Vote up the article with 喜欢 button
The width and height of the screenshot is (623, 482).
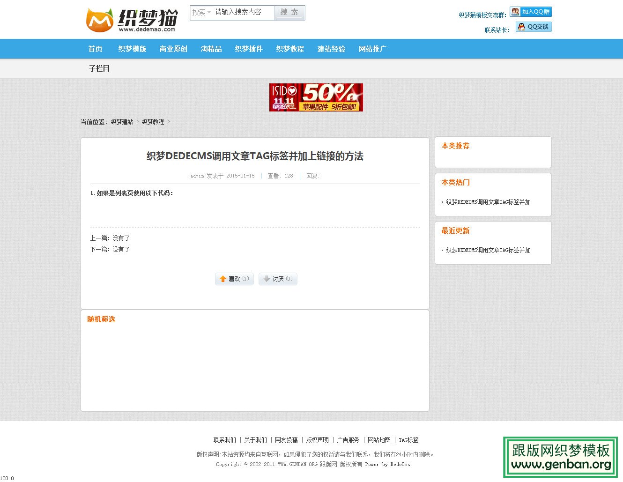(x=234, y=279)
